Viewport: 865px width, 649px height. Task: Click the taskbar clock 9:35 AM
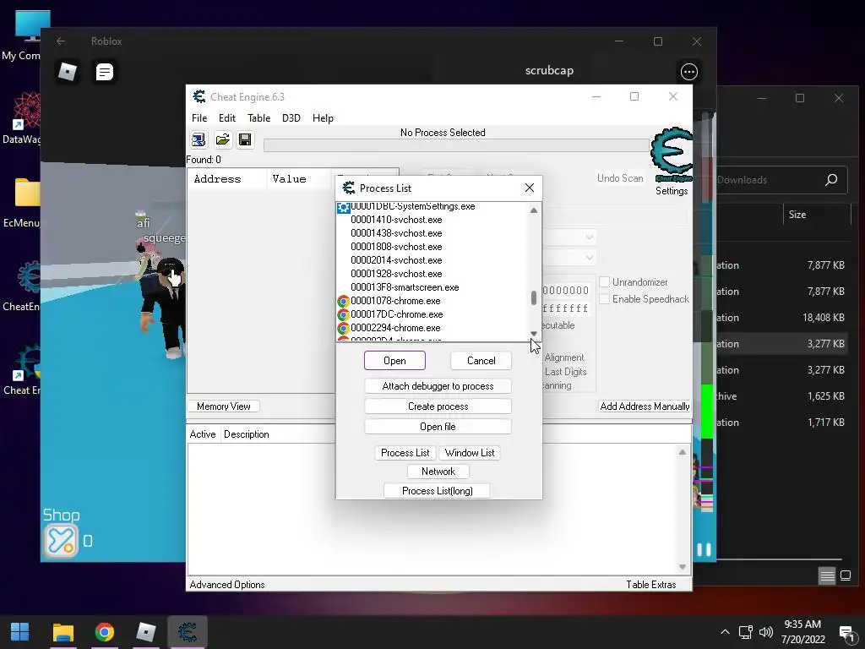click(x=802, y=624)
